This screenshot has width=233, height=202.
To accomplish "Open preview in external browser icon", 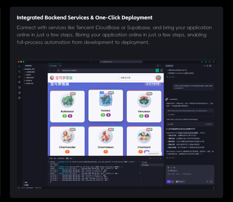I will click(x=162, y=71).
